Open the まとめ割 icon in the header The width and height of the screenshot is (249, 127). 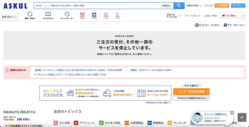106,15
